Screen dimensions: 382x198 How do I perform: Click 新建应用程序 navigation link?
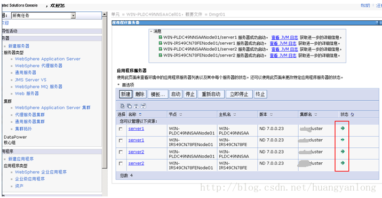(x=21, y=159)
